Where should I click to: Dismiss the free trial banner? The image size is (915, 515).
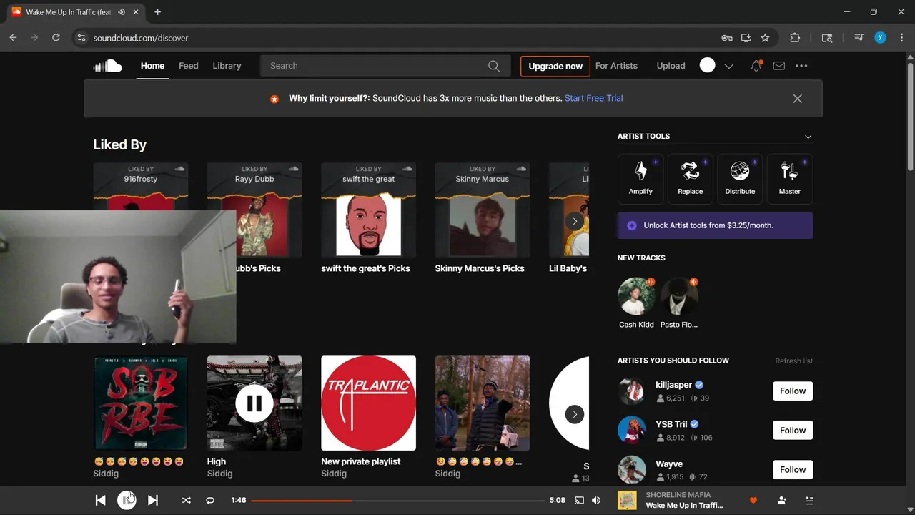tap(797, 99)
